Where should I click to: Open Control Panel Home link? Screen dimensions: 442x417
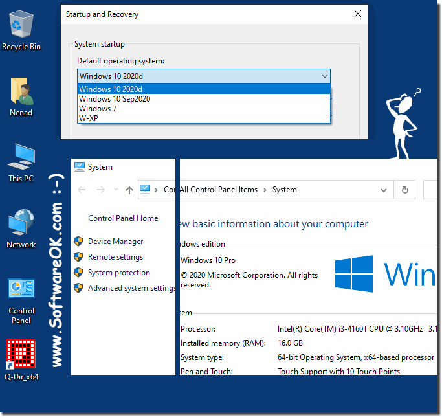pyautogui.click(x=123, y=218)
